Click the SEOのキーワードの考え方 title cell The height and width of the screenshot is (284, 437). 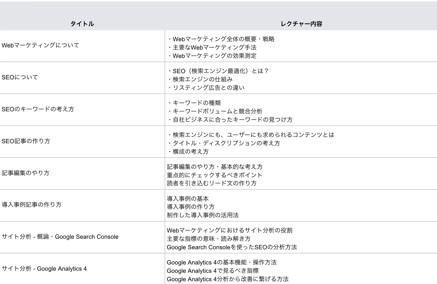click(x=38, y=109)
